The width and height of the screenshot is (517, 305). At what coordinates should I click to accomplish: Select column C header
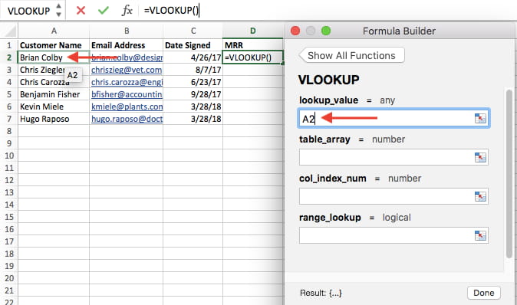(193, 31)
